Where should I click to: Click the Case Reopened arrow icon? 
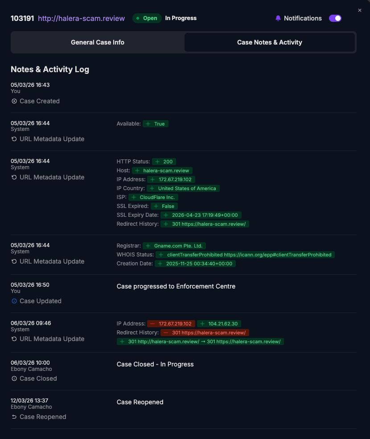pyautogui.click(x=14, y=417)
